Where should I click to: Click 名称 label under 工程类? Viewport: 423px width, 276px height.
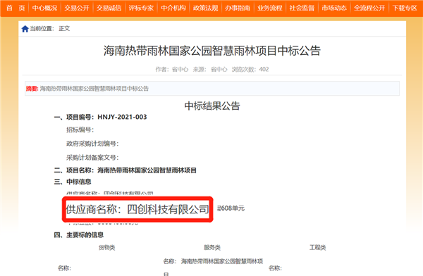click(x=275, y=268)
